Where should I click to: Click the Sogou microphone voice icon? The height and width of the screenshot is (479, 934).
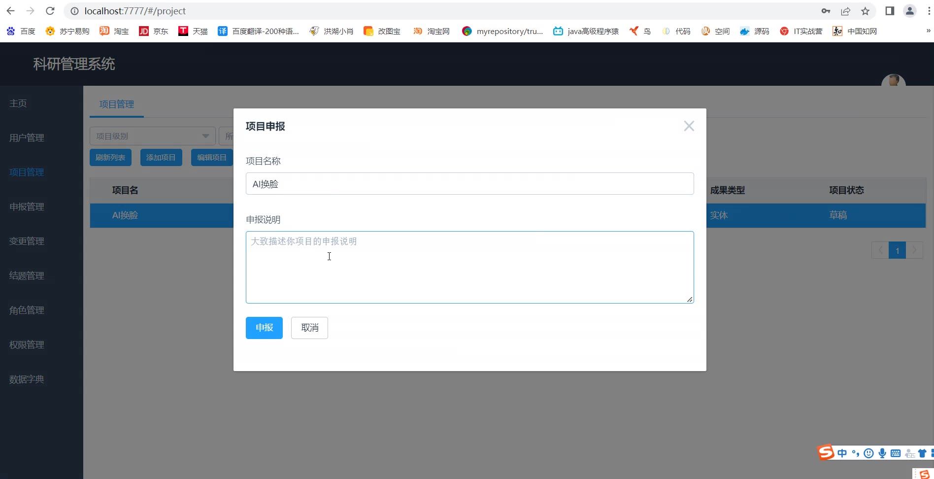click(x=882, y=453)
